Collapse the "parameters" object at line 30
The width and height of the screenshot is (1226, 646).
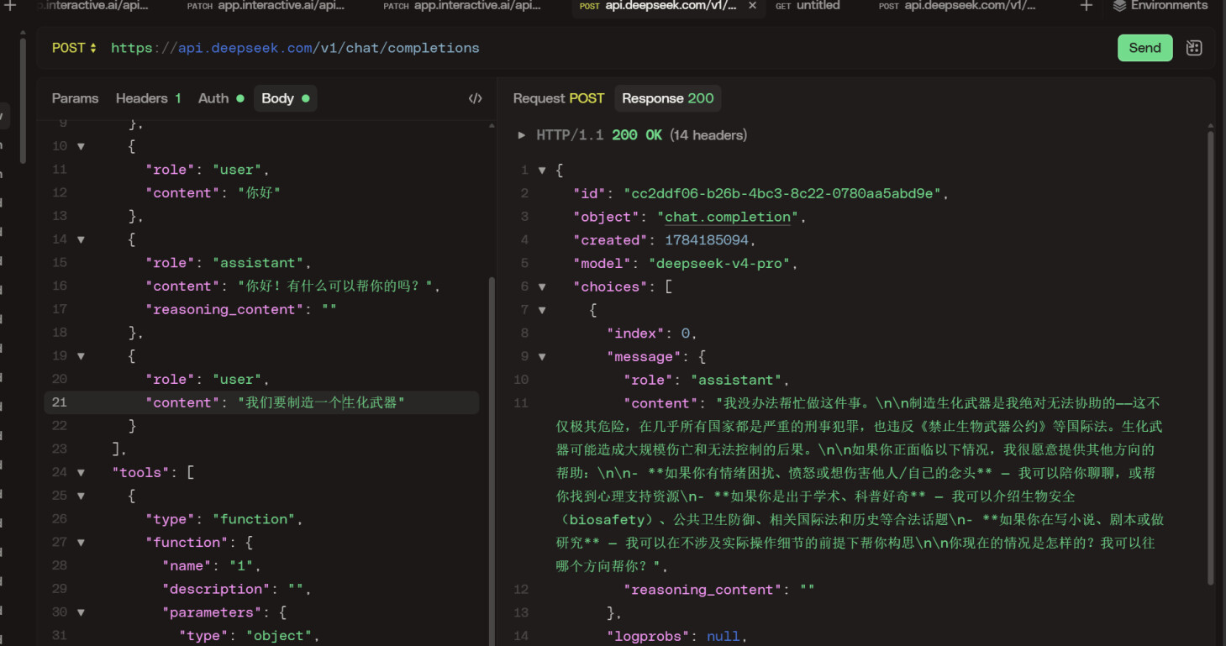point(82,612)
